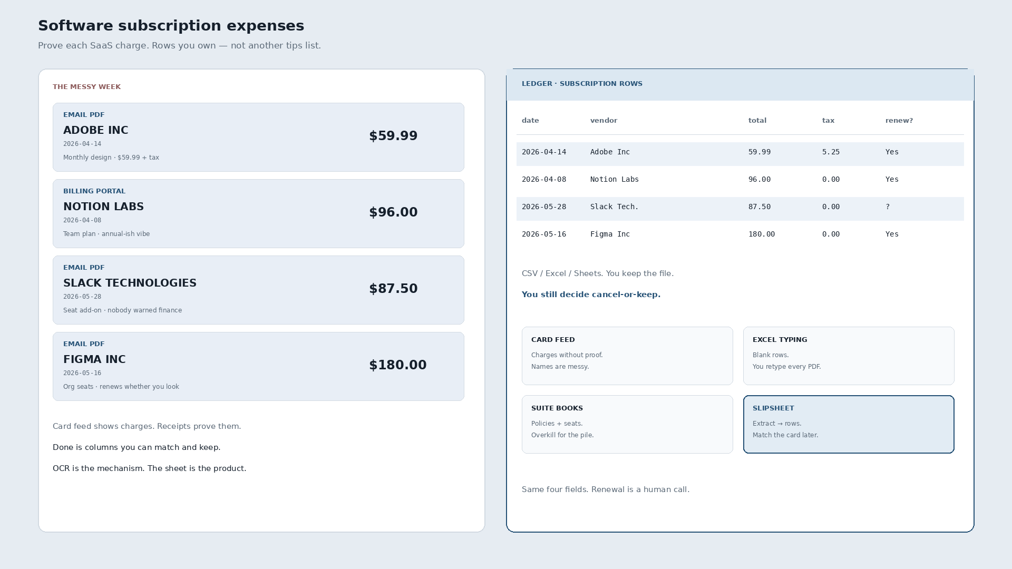The width and height of the screenshot is (1012, 569).
Task: Click ledger date cell 2026-05-16
Action: tap(544, 234)
